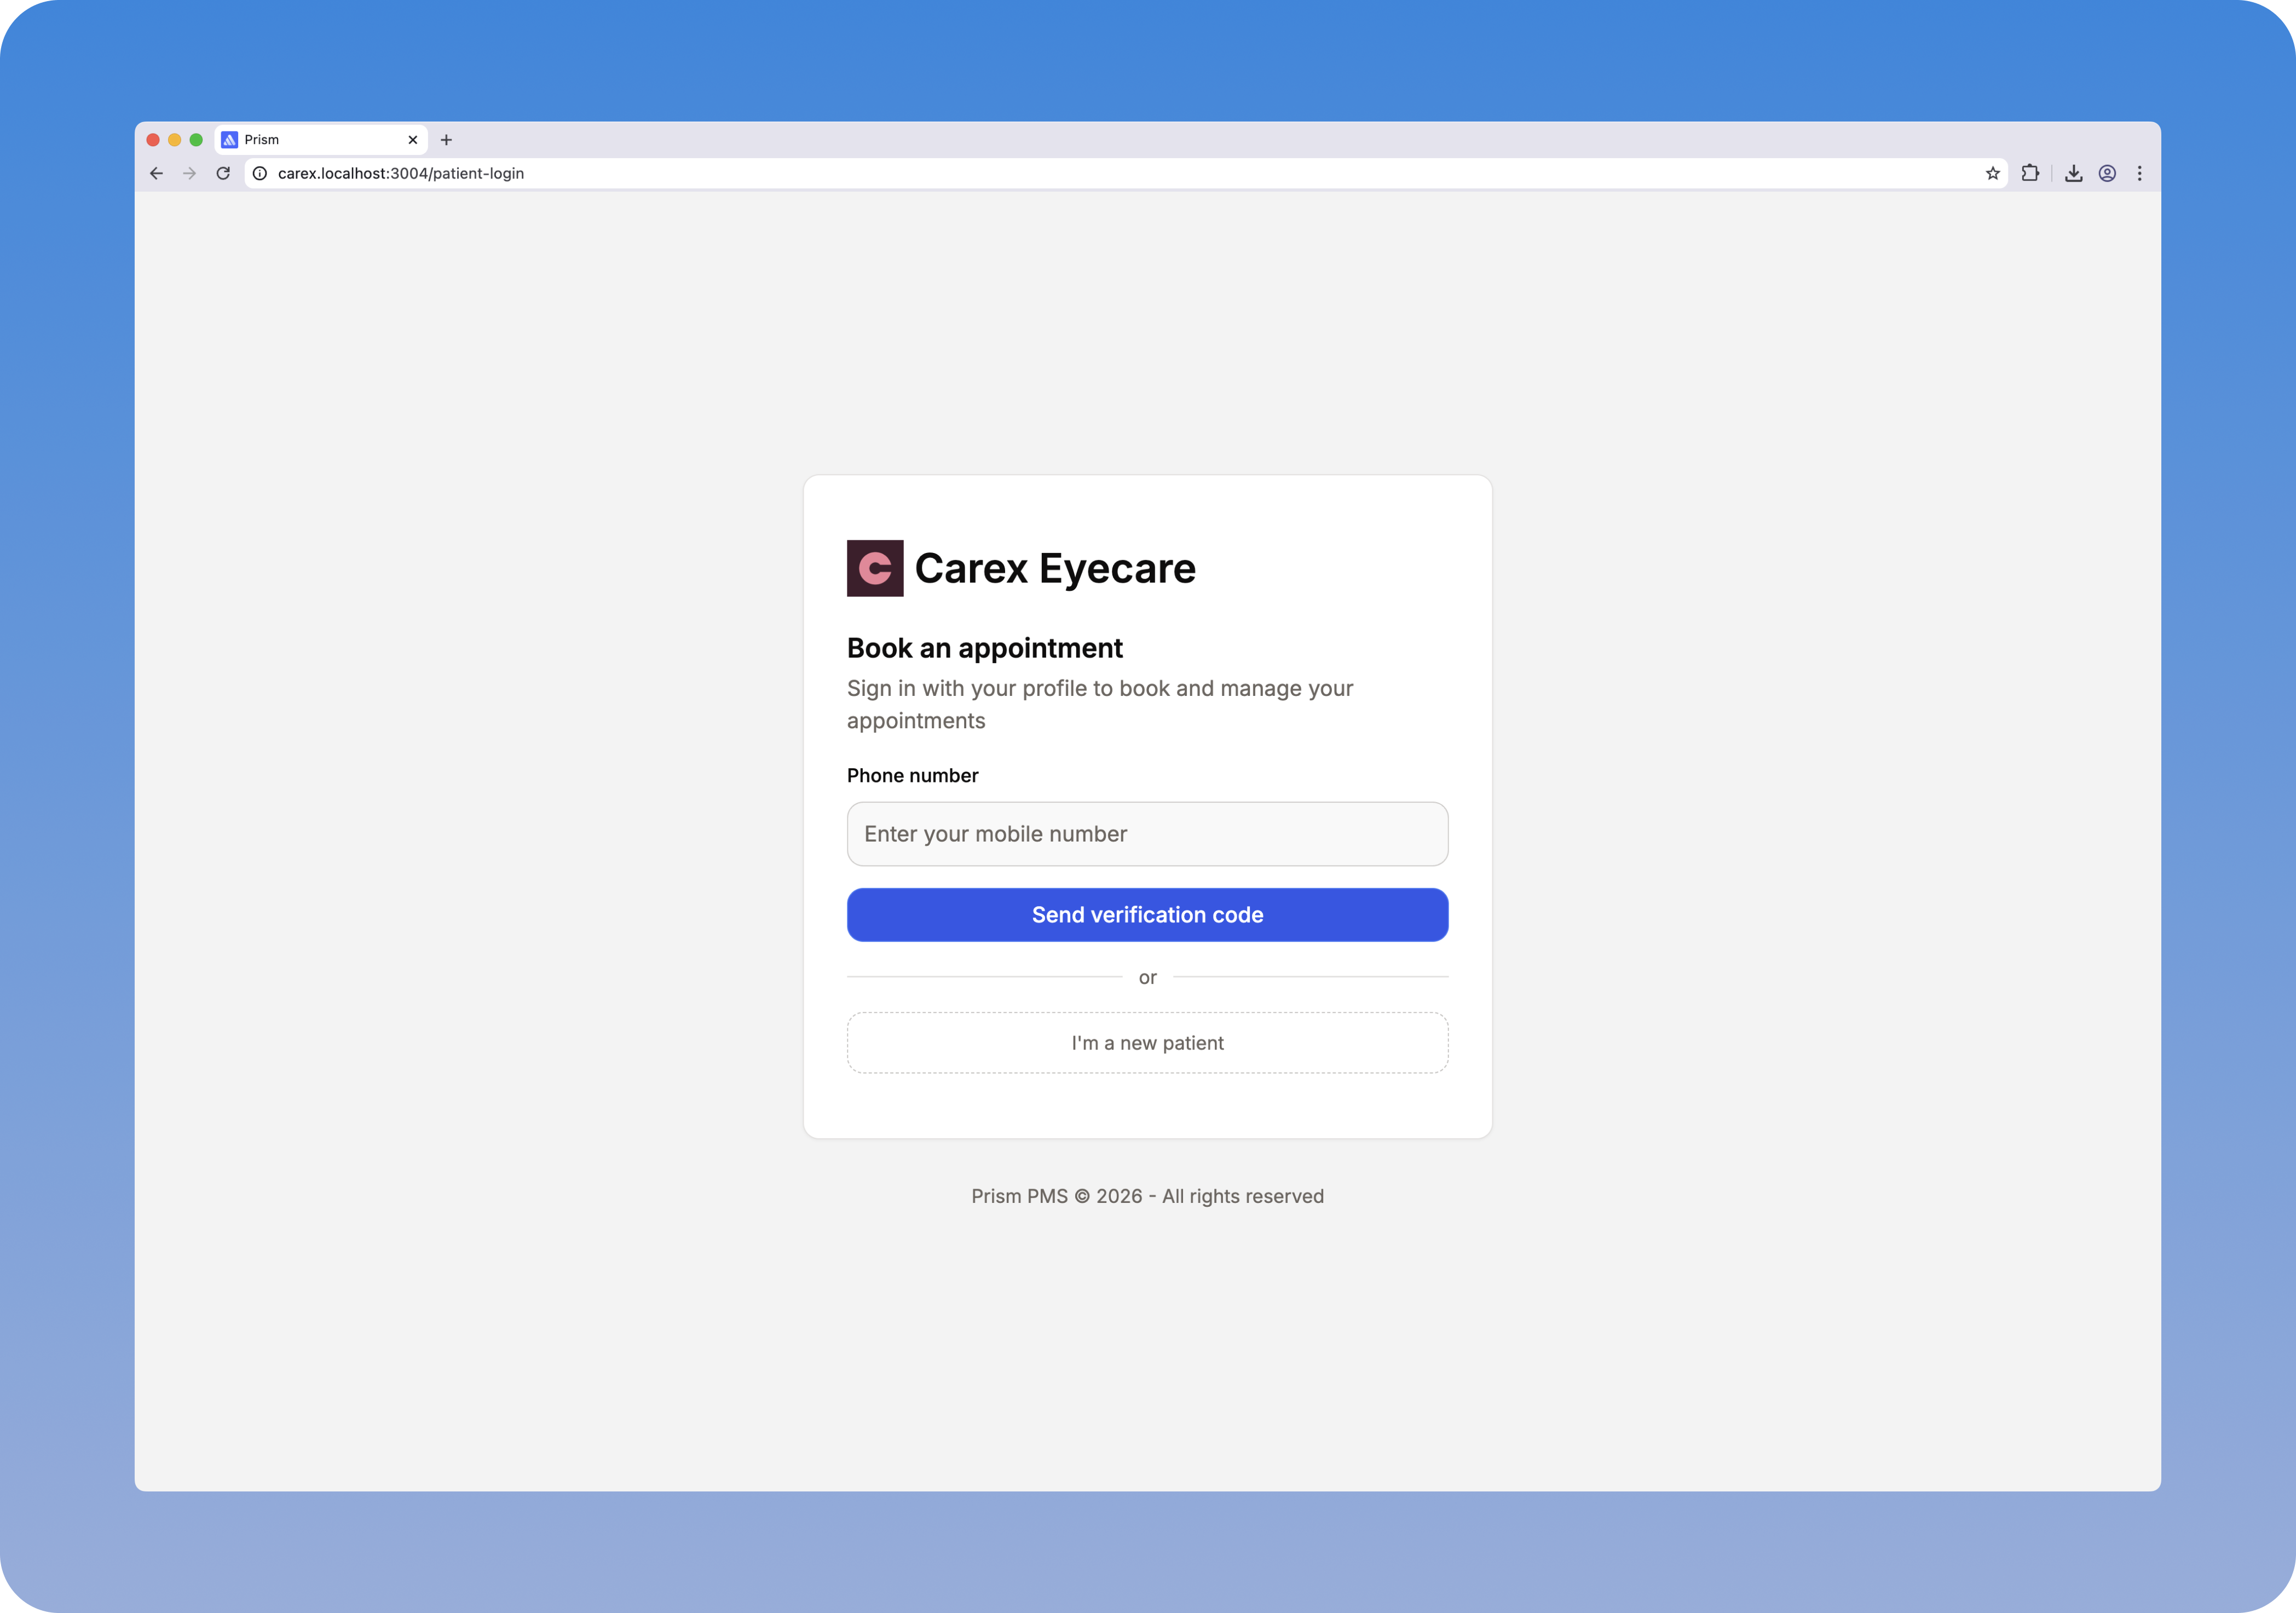Click the Phone number label
2296x1613 pixels.
point(911,775)
